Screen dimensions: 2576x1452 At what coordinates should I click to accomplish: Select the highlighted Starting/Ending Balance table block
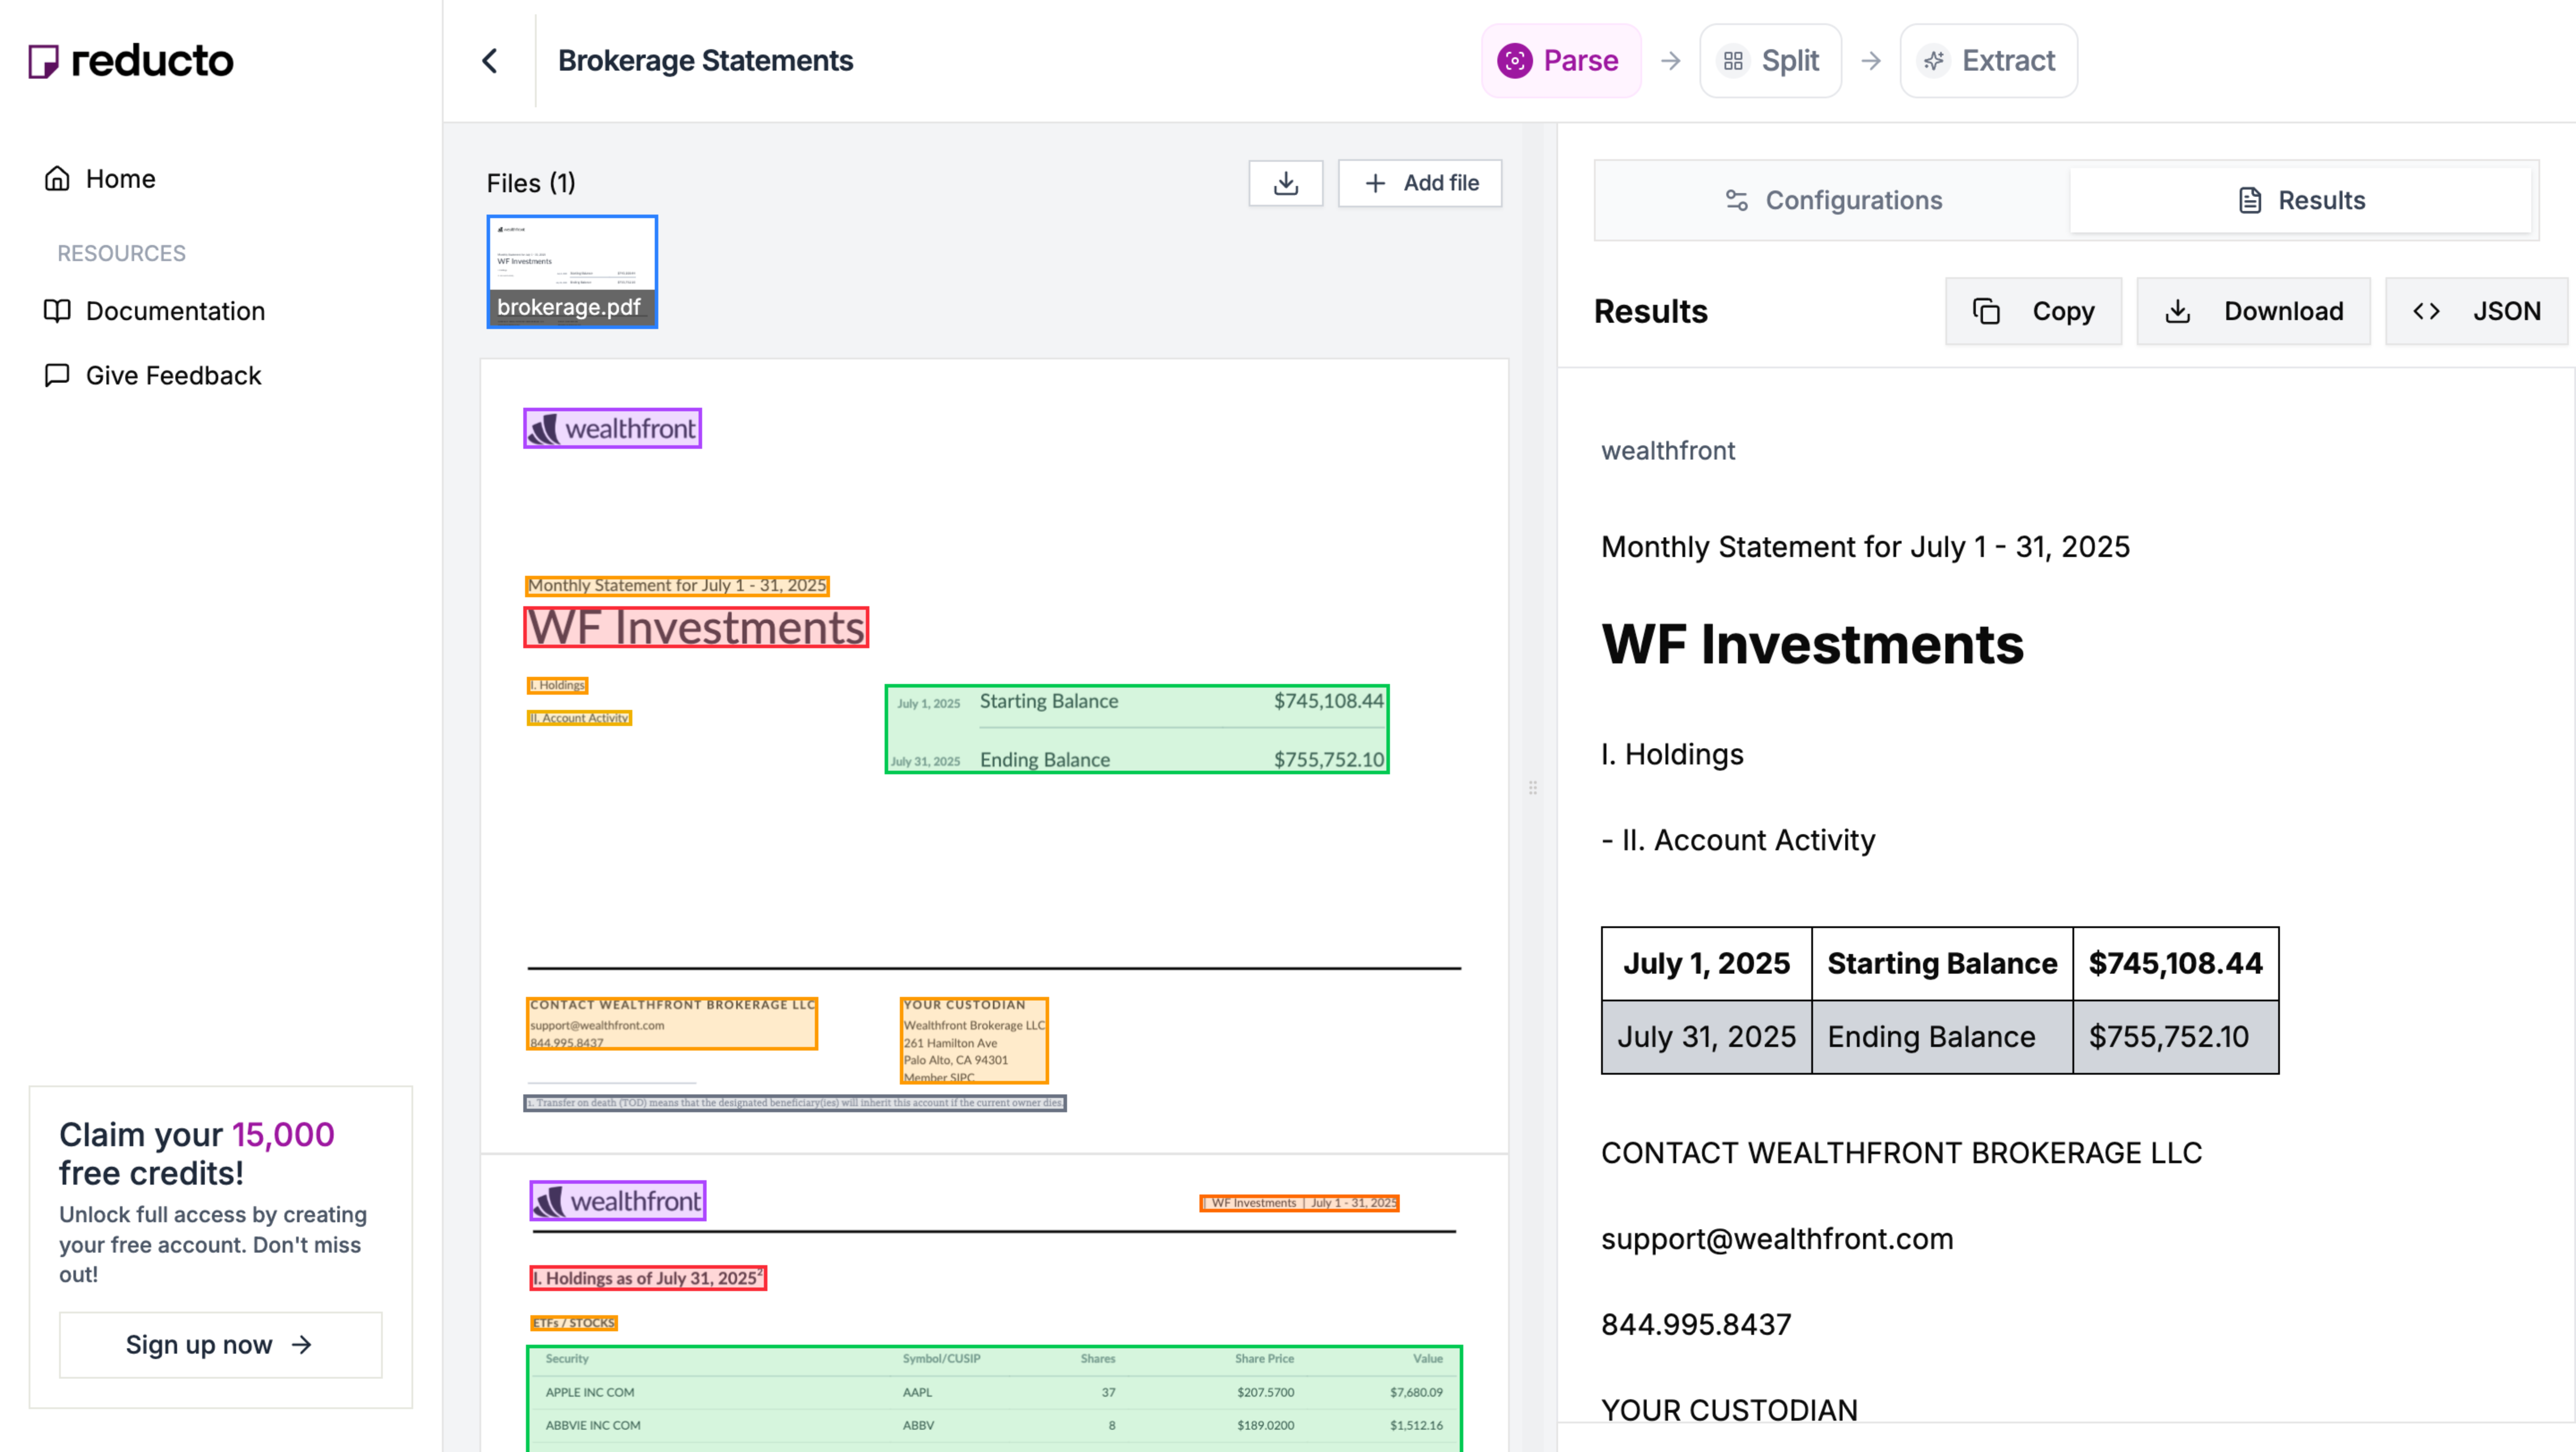1137,730
